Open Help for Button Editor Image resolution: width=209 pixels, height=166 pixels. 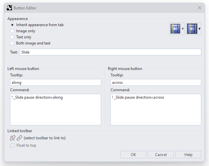pyautogui.click(x=188, y=155)
